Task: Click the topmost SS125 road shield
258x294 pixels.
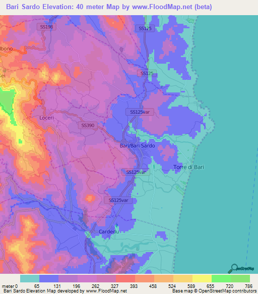Action: (145, 28)
